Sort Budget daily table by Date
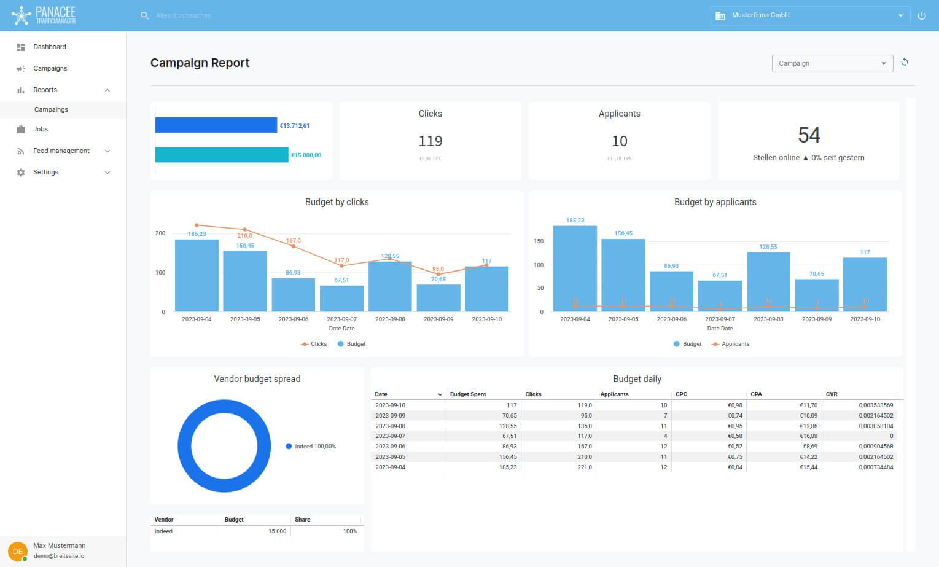Screen dimensions: 939x567 pyautogui.click(x=408, y=394)
